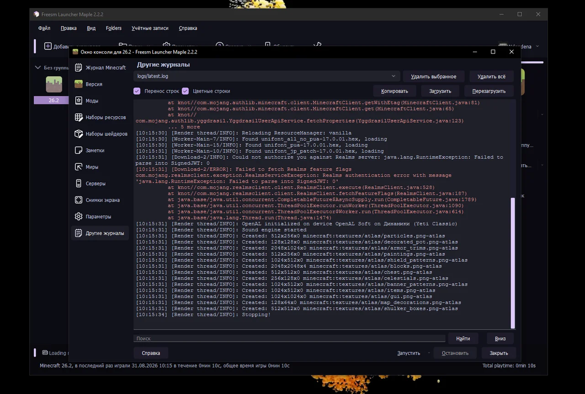Click the console window title bar icon
The width and height of the screenshot is (585, 394).
click(x=75, y=52)
